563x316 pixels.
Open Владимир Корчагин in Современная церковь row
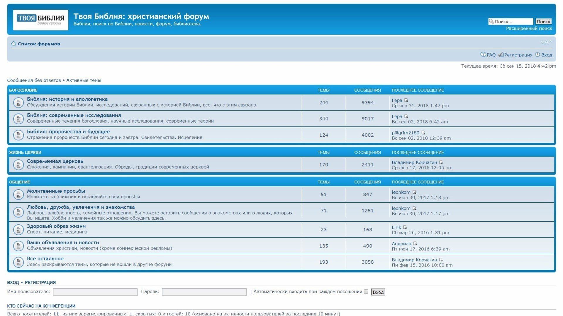[x=414, y=162]
